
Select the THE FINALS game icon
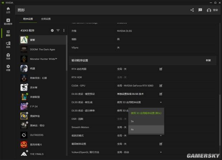[24, 154]
